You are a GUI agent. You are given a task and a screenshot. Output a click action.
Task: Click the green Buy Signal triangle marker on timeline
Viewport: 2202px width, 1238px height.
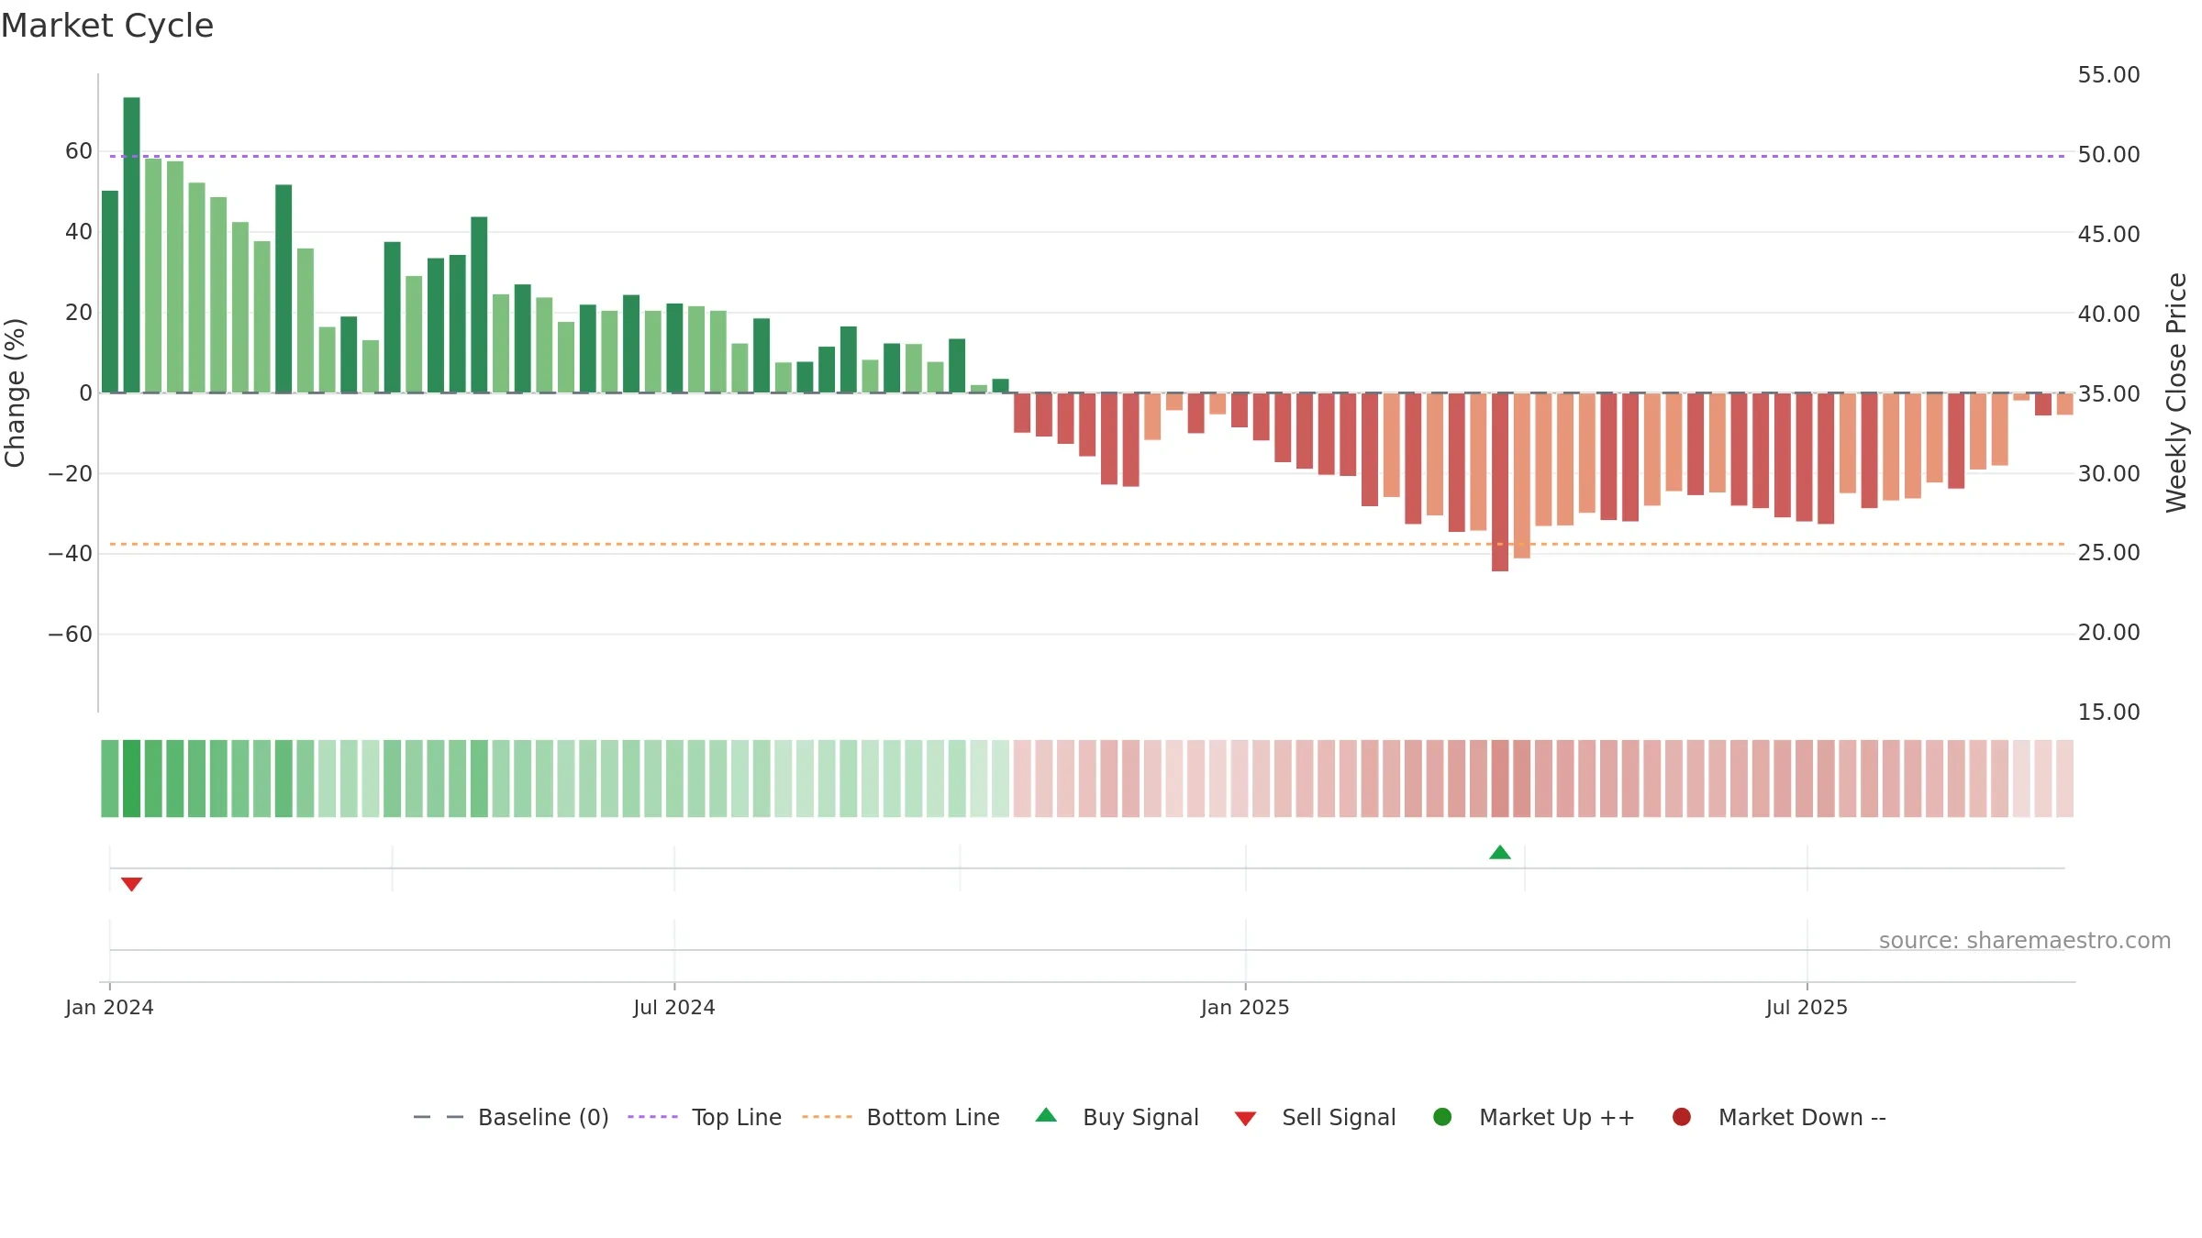(x=1500, y=852)
